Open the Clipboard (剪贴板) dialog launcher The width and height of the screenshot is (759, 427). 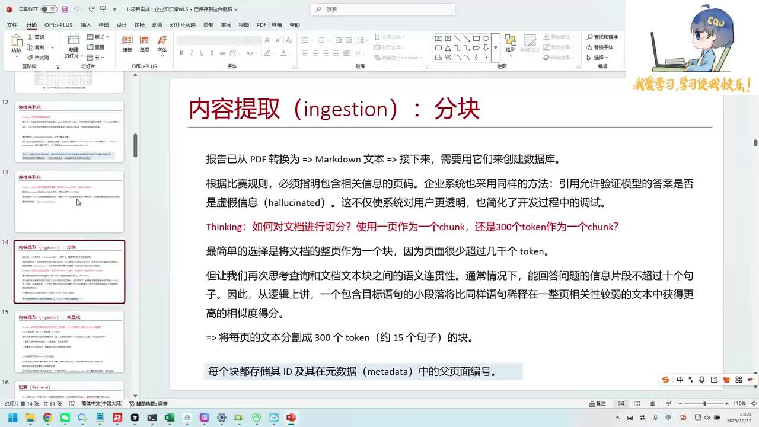[57, 67]
